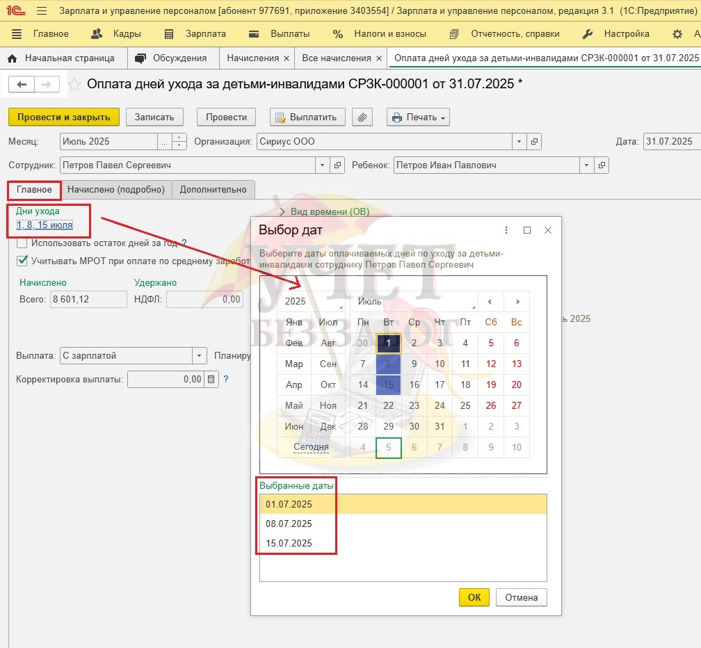Click the Месяц field showing Июль 2025
The width and height of the screenshot is (701, 648).
[x=108, y=142]
